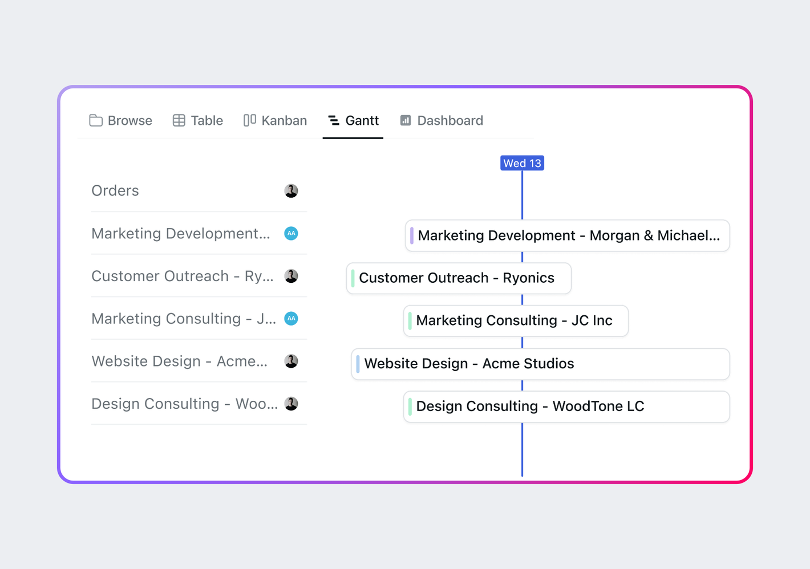Click the Kanban columns icon

tap(250, 120)
